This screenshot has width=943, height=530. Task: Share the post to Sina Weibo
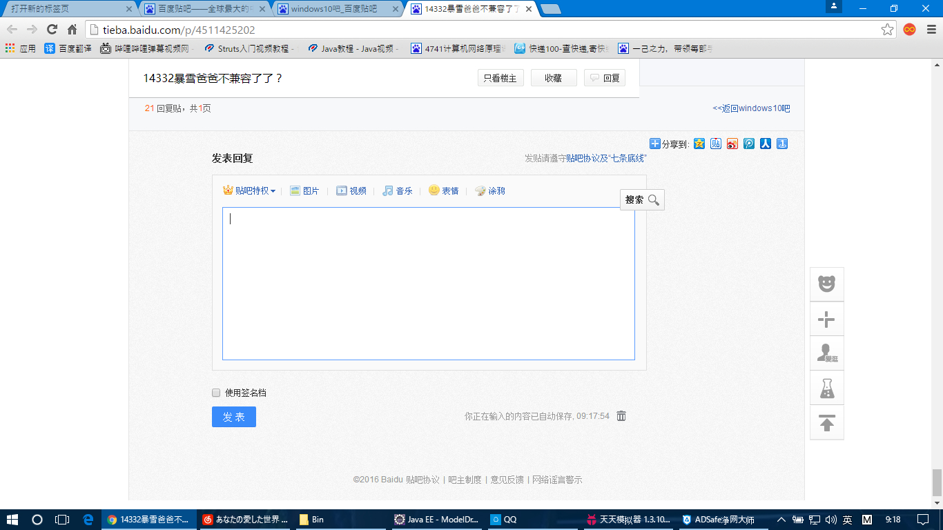pyautogui.click(x=732, y=144)
